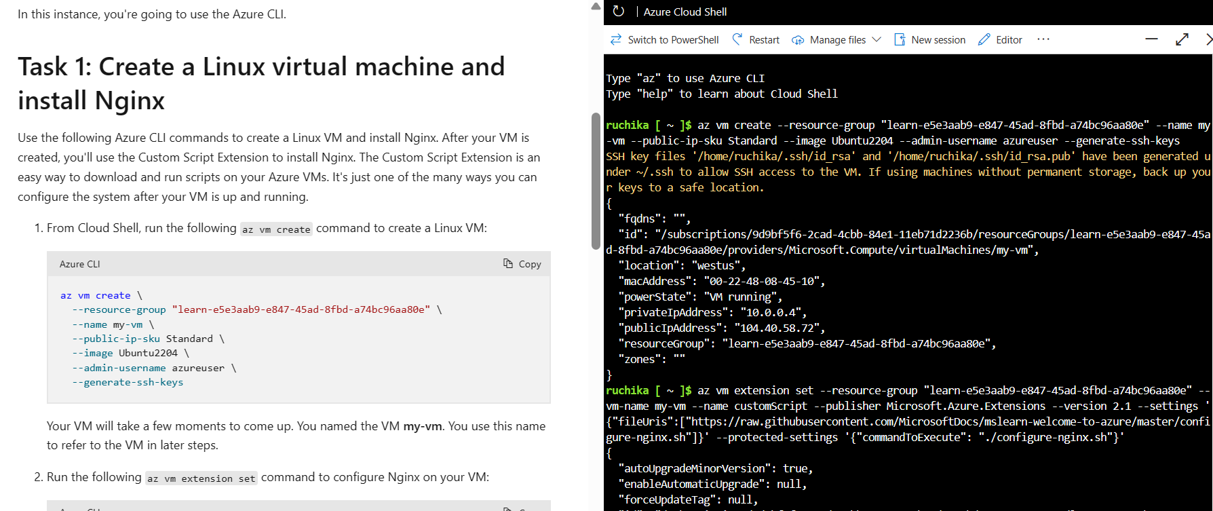Click the "Azure CLI" code block label
This screenshot has width=1213, height=511.
click(79, 264)
